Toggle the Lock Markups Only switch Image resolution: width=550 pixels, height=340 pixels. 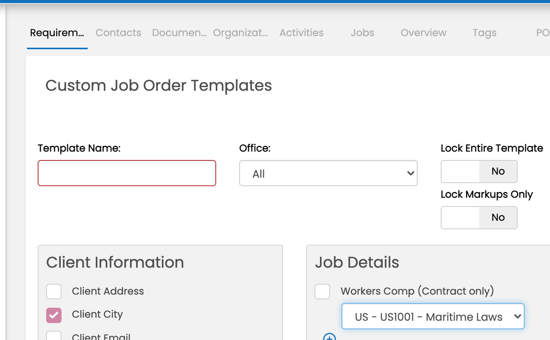pos(479,218)
